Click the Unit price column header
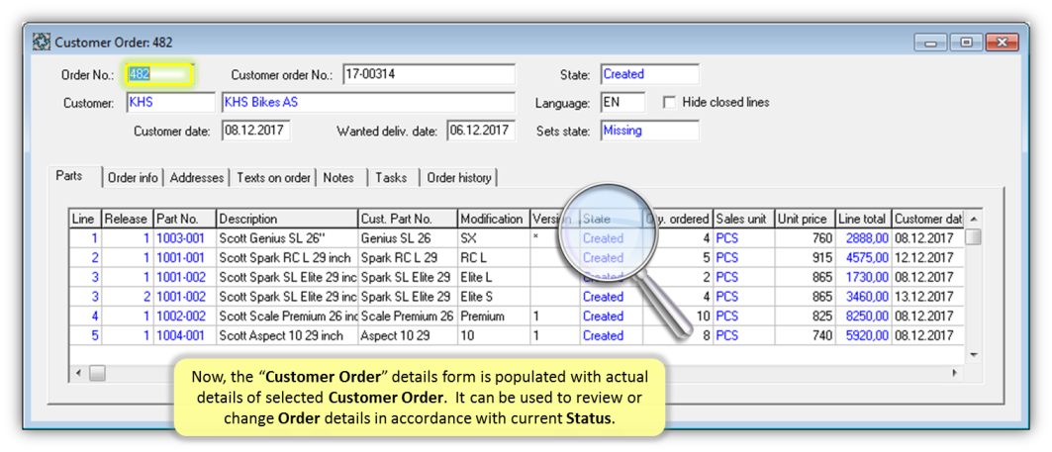Viewport: 1052px width, 452px height. pos(805,219)
